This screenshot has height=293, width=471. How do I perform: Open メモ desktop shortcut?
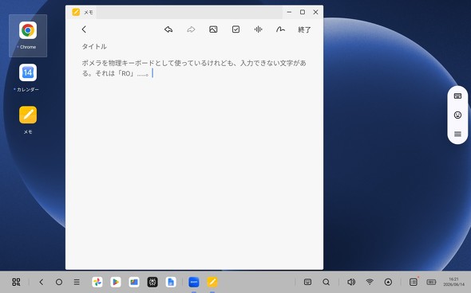pyautogui.click(x=28, y=120)
